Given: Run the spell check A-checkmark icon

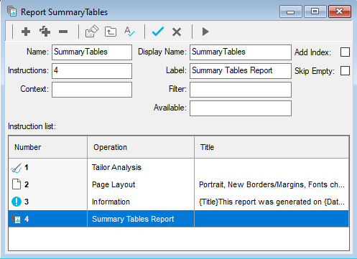Looking at the screenshot, I should 129,32.
